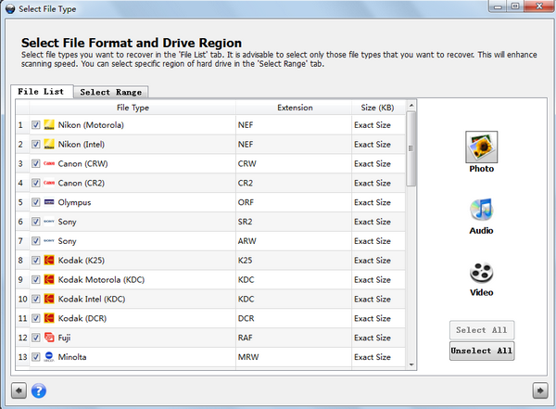Image resolution: width=556 pixels, height=409 pixels.
Task: Click the Nikon (Motorola) brand icon
Action: (49, 125)
